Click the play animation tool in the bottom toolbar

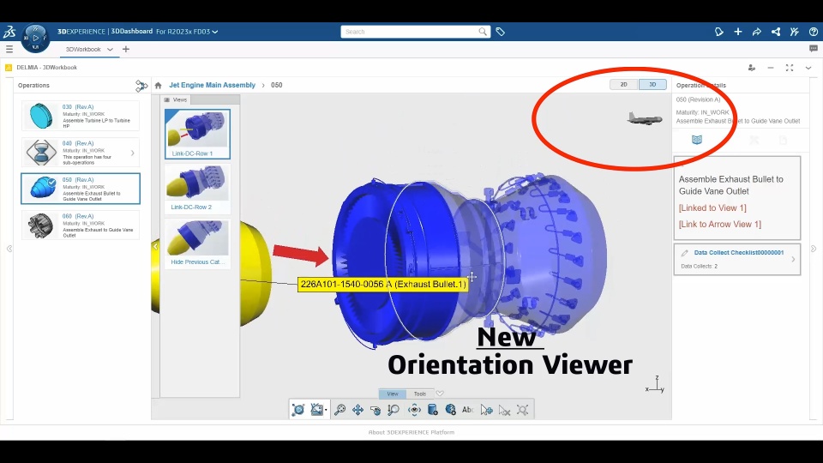click(x=298, y=410)
